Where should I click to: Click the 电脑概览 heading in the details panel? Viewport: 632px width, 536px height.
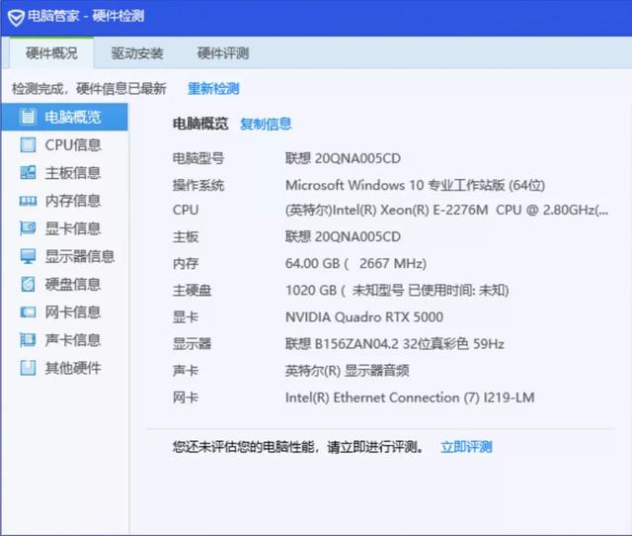(200, 124)
